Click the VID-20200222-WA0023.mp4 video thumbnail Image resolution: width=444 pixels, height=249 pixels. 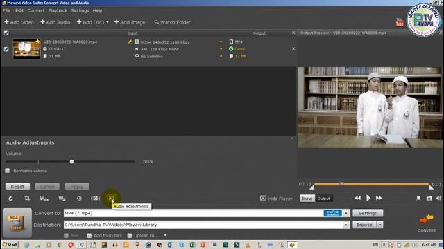coord(26,49)
